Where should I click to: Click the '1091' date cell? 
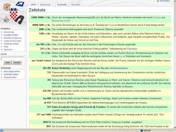[48, 127]
